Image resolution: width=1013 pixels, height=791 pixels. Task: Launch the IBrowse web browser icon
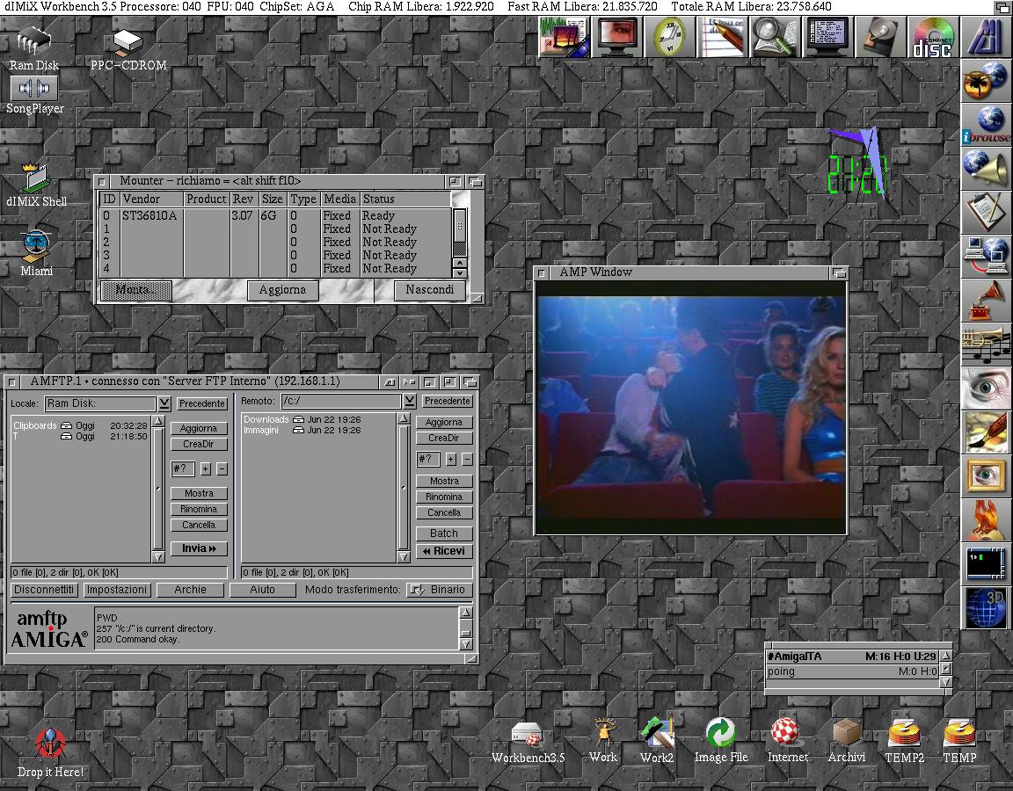(987, 125)
